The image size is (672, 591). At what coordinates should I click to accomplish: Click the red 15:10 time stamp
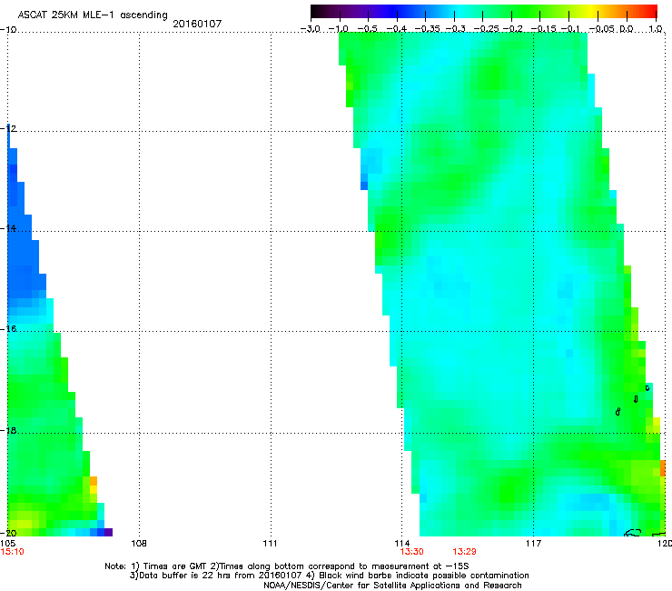[x=12, y=552]
